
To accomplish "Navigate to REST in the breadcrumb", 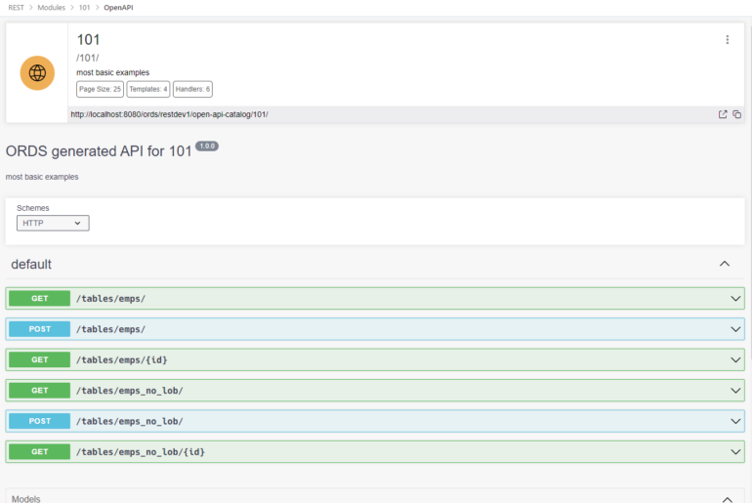I will pos(16,8).
